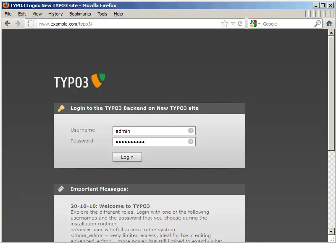Click the browser back arrow

click(7, 24)
